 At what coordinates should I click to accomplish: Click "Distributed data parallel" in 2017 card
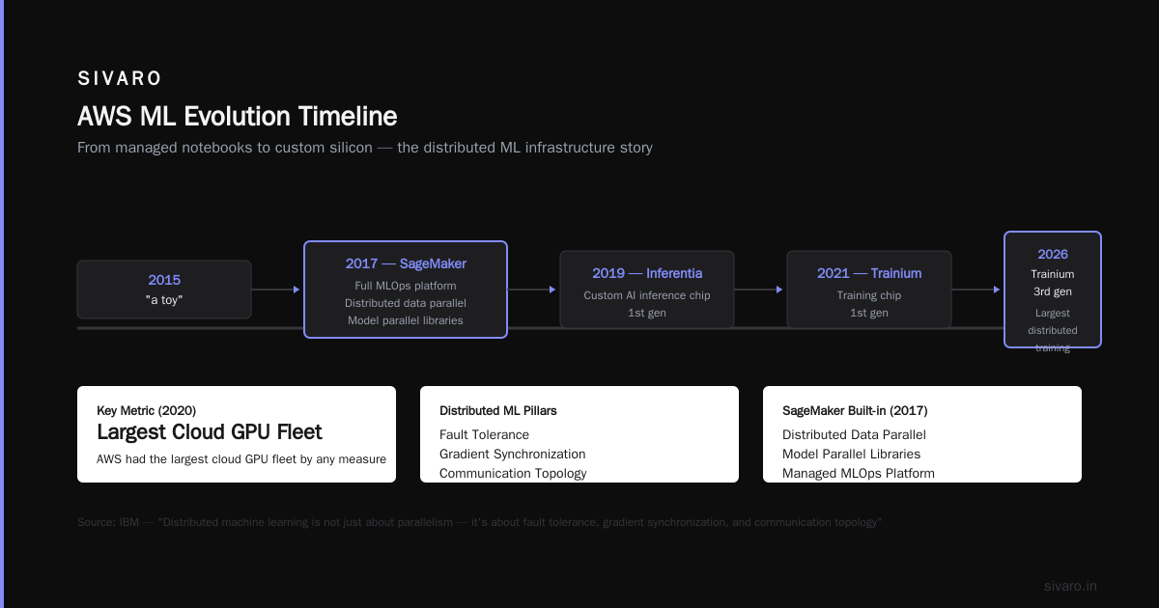406,303
